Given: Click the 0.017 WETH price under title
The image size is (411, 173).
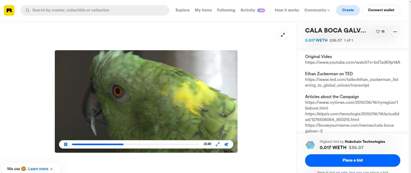Looking at the screenshot, I should [316, 40].
